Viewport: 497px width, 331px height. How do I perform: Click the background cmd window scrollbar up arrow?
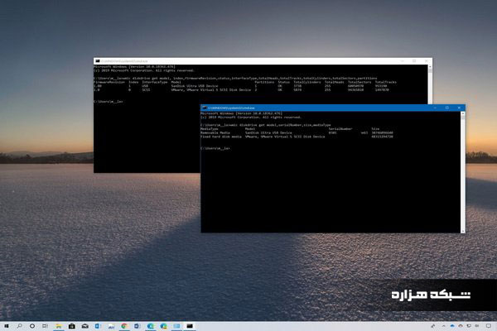(x=430, y=67)
